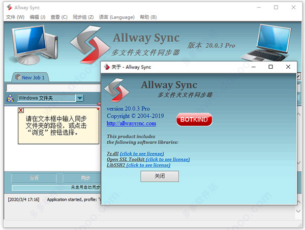
Task: Open the 文件 (W) menu
Action: click(x=15, y=17)
